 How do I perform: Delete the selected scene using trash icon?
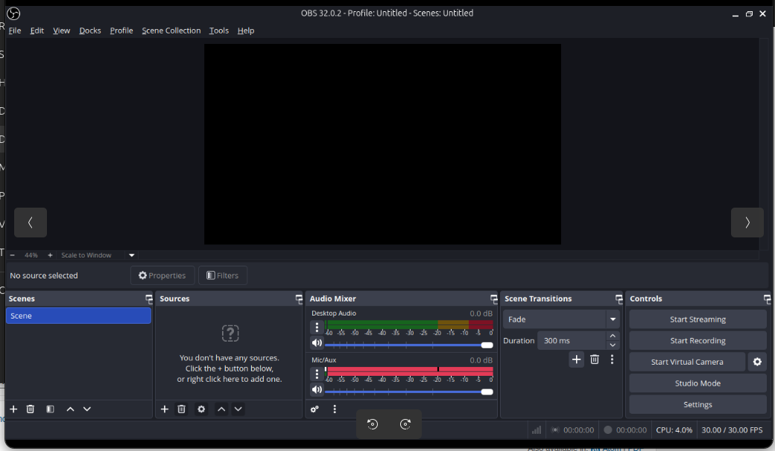[x=31, y=409]
